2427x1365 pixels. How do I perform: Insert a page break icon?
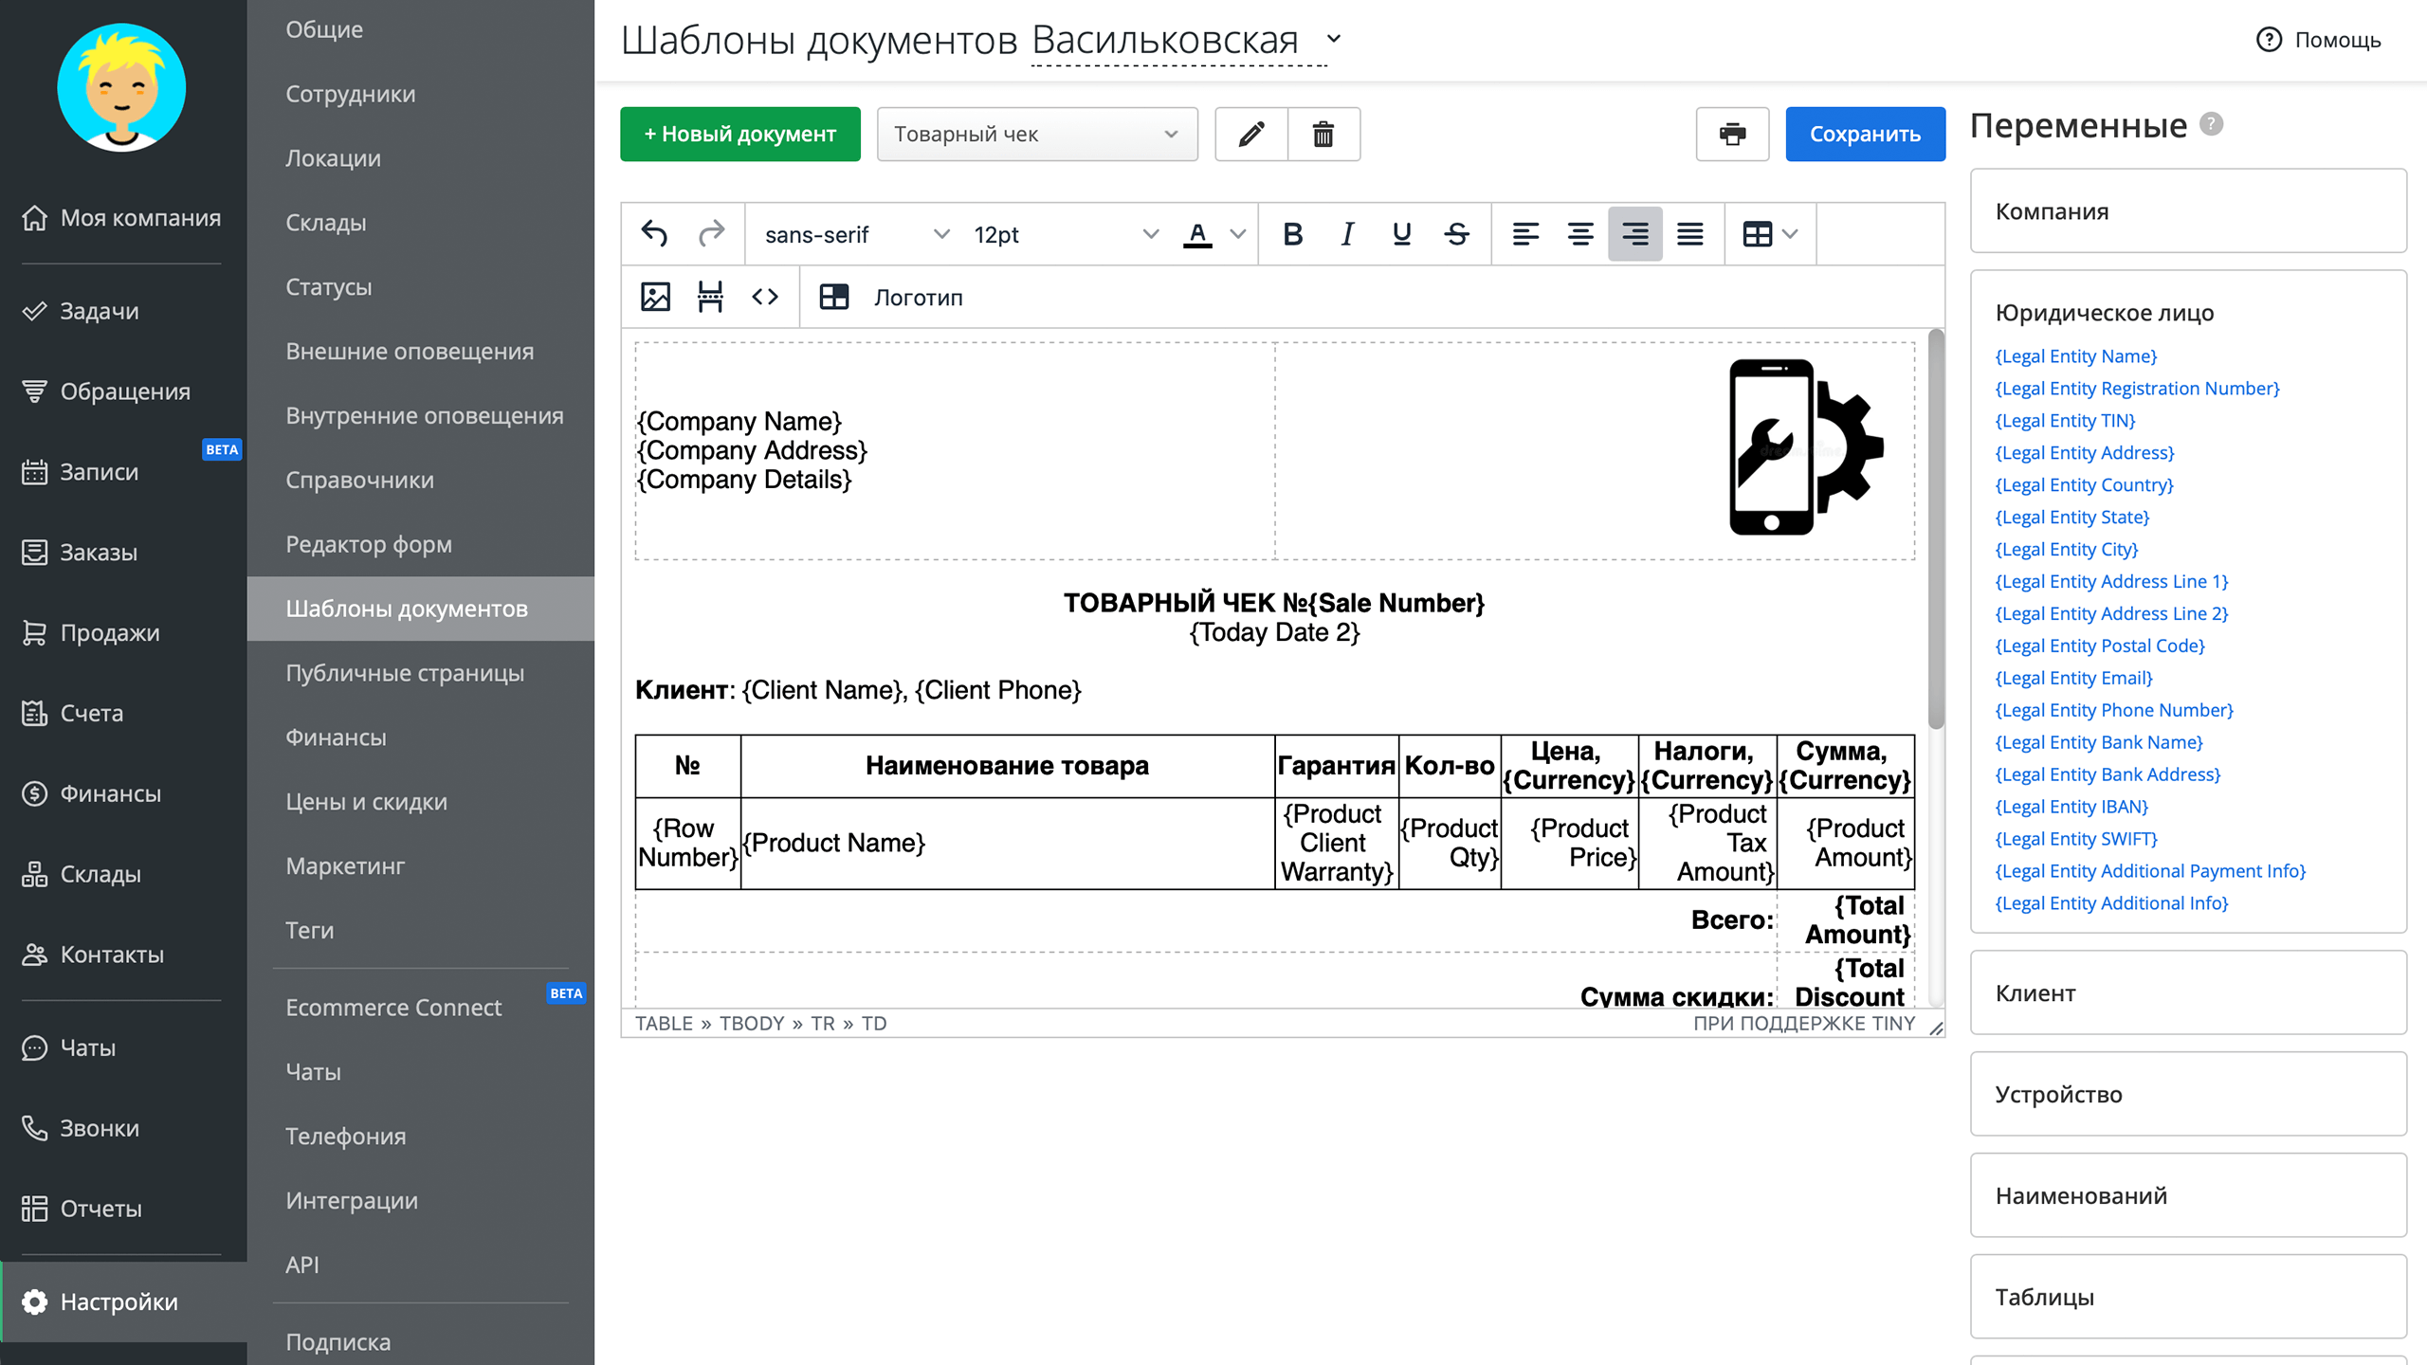pos(710,297)
